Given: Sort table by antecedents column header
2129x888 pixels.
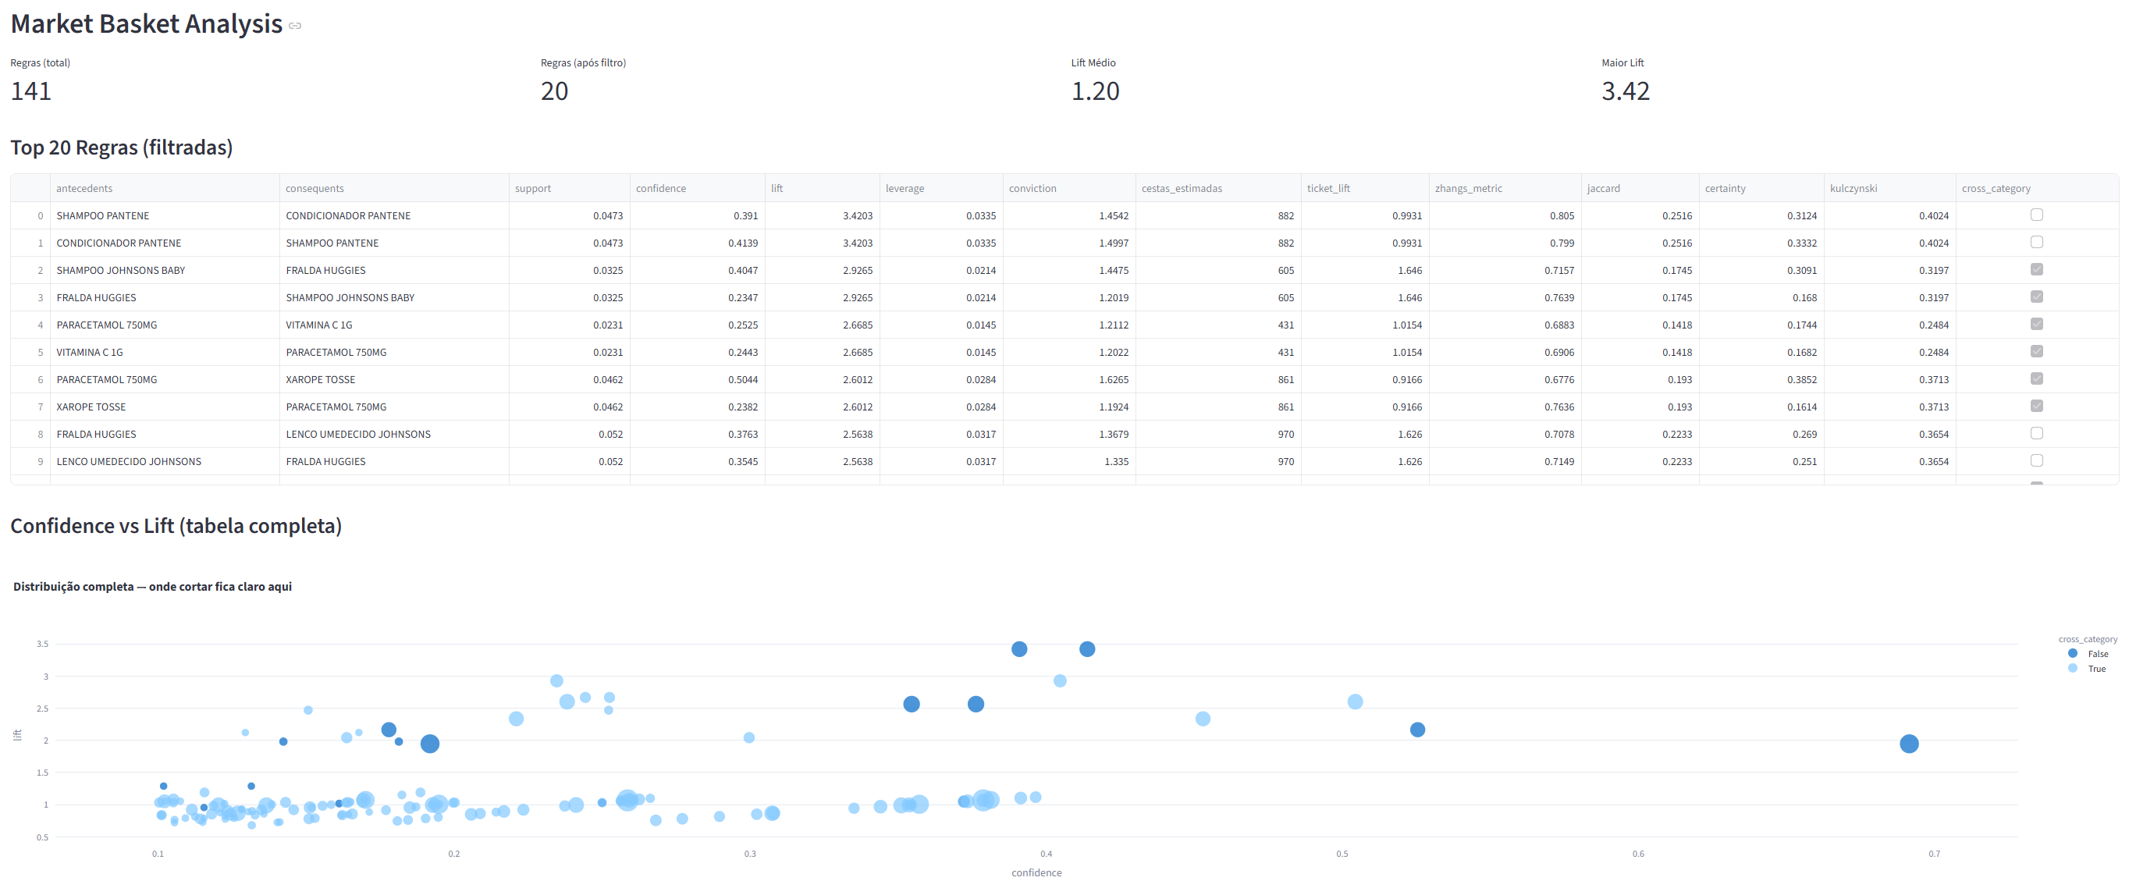Looking at the screenshot, I should tap(165, 188).
